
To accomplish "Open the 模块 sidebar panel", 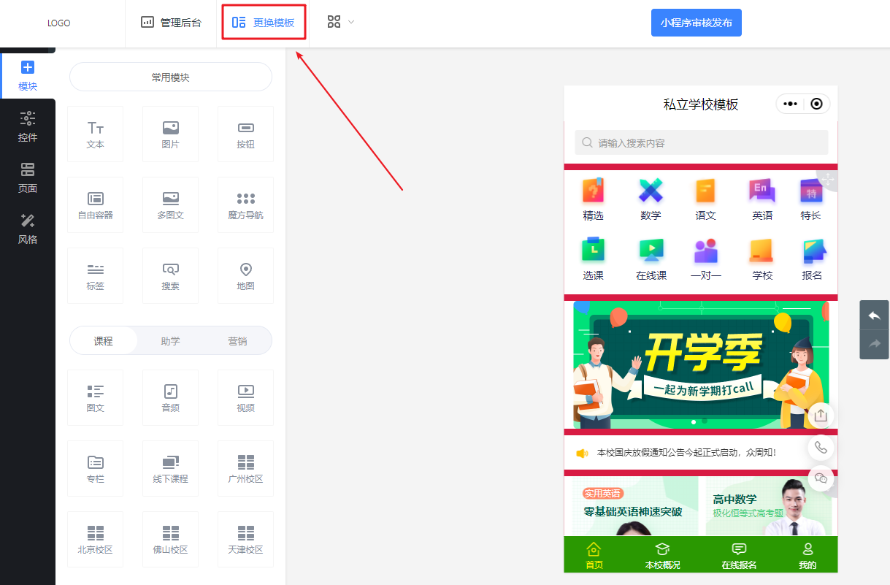I will click(x=28, y=76).
